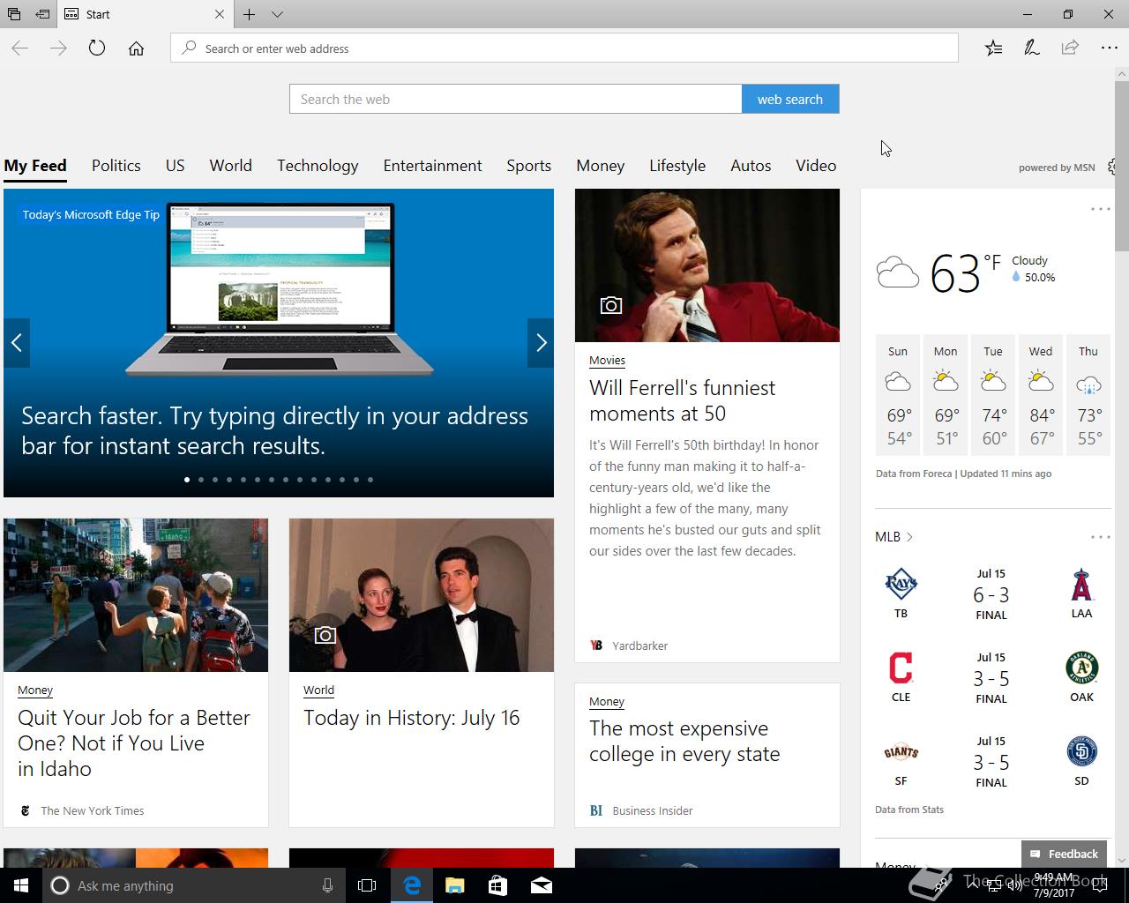
Task: Show next Edge tip slide
Action: pyautogui.click(x=541, y=343)
